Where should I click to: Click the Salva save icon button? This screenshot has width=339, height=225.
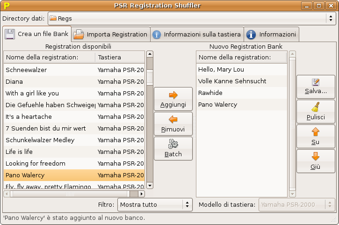coord(316,87)
